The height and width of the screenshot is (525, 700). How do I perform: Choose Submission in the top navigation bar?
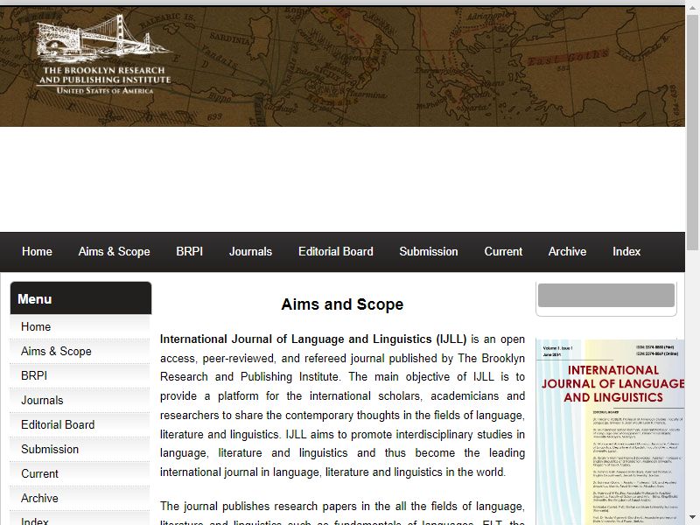coord(429,252)
